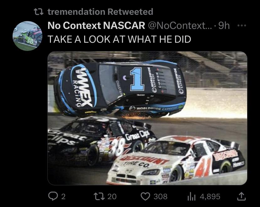The height and width of the screenshot is (207, 260).
Task: Open the No Context NASCAR profile avatar
Action: (28, 36)
